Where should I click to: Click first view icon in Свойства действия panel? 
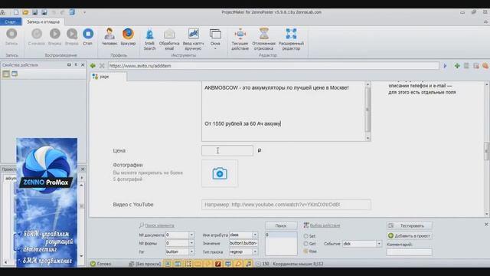click(6, 74)
